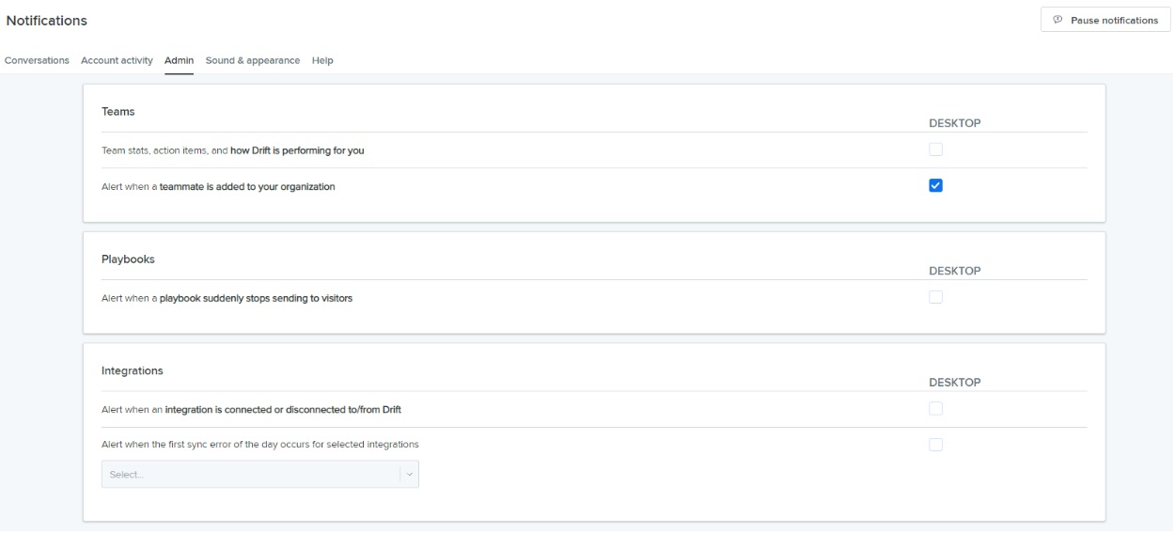The image size is (1175, 534).
Task: Open the Conversations tab
Action: pyautogui.click(x=37, y=60)
